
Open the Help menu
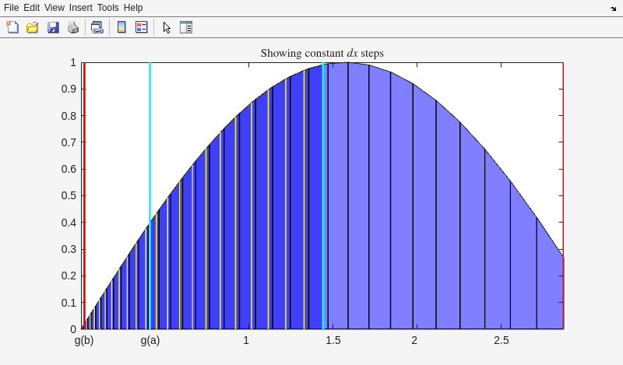click(x=133, y=8)
